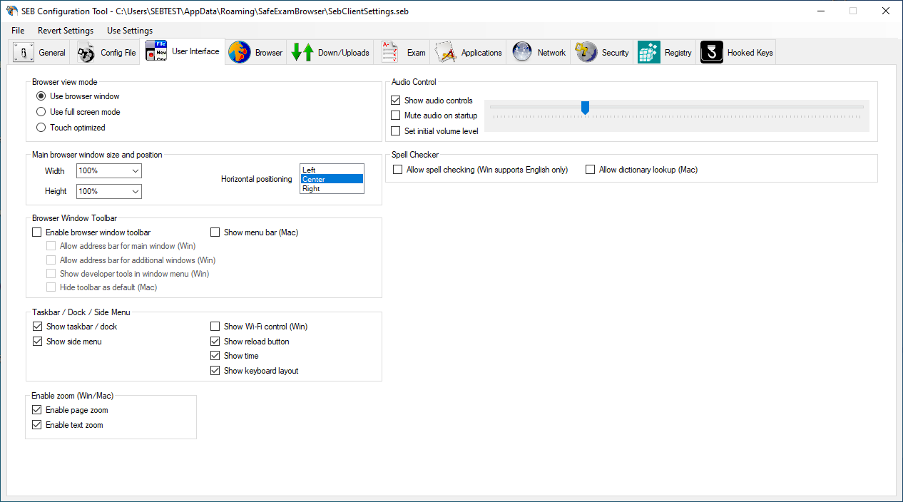Click the General tab icon

pyautogui.click(x=24, y=52)
